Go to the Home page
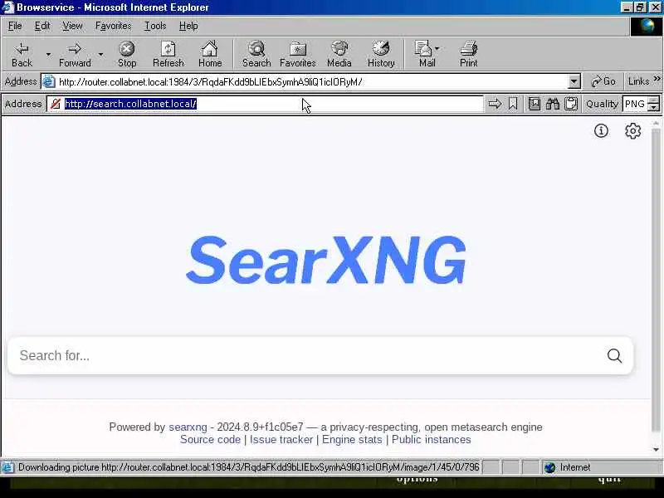The height and width of the screenshot is (498, 664). tap(210, 54)
